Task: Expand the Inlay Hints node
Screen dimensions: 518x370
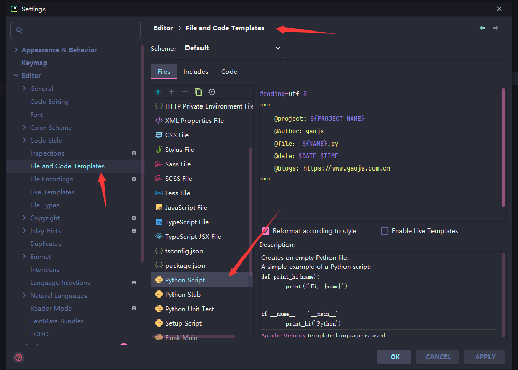Action: point(24,231)
